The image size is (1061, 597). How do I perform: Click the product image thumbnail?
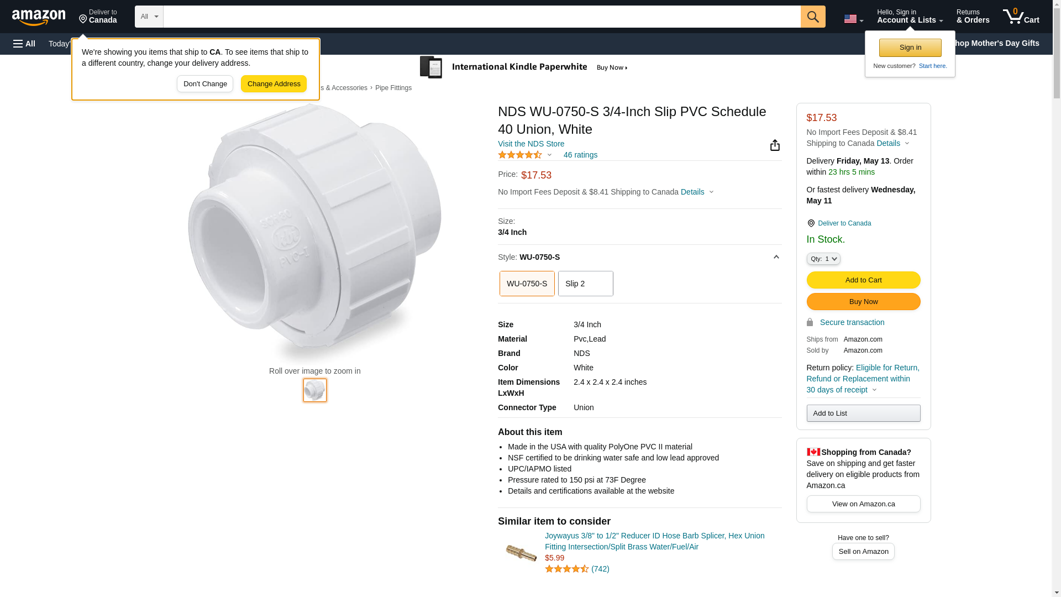314,390
